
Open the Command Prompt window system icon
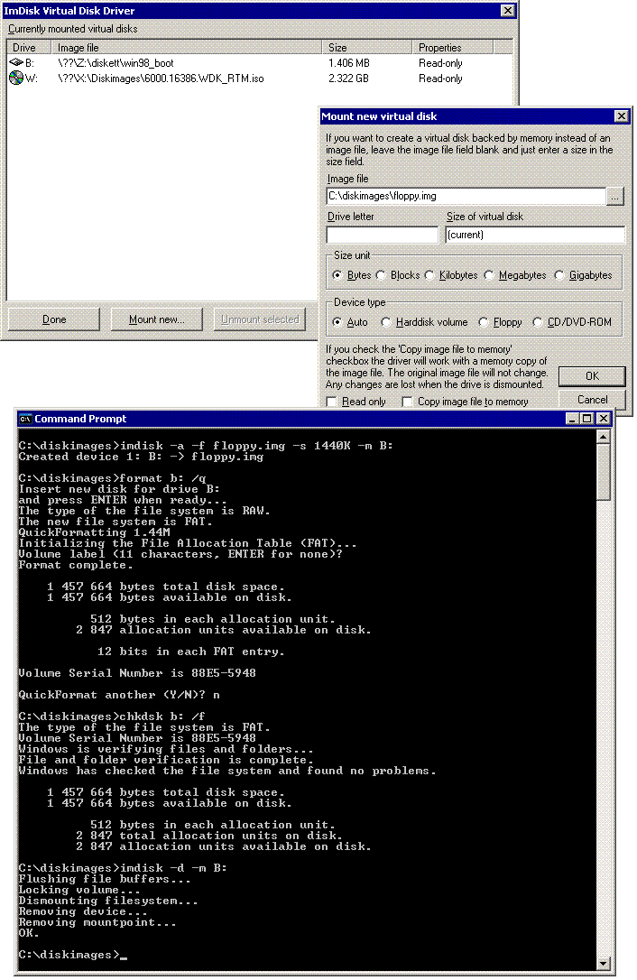25,419
